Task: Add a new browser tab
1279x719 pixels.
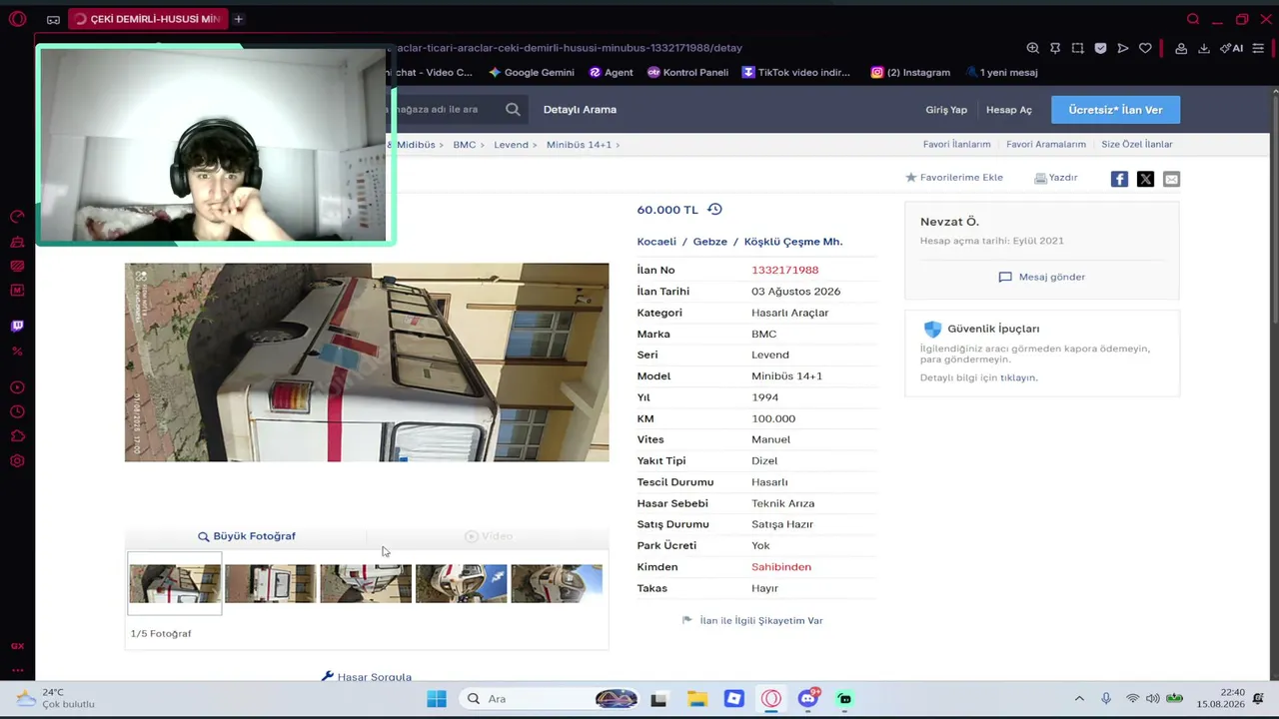Action: point(238,19)
